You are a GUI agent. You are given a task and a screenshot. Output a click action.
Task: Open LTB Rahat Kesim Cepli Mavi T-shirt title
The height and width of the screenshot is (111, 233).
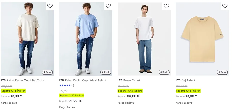[x=82, y=80]
